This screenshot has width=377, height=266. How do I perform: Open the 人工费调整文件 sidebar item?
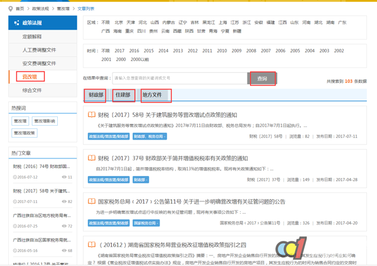pos(39,50)
